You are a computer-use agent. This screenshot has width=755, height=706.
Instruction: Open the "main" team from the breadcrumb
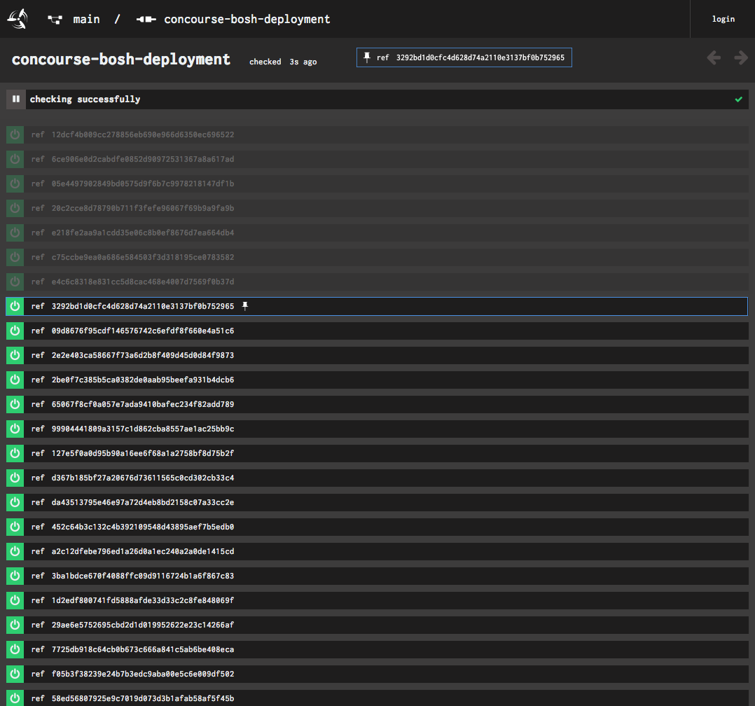tap(86, 19)
